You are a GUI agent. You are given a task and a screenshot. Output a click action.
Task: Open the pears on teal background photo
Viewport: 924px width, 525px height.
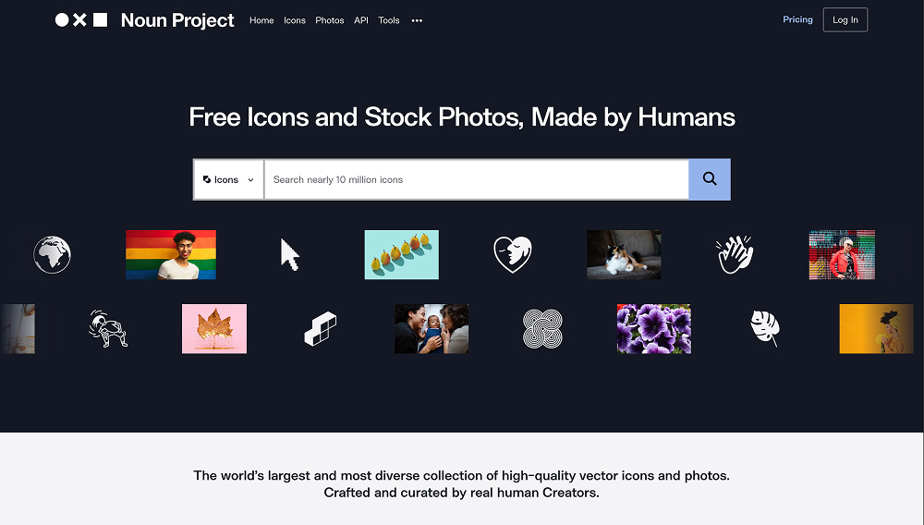pyautogui.click(x=402, y=254)
